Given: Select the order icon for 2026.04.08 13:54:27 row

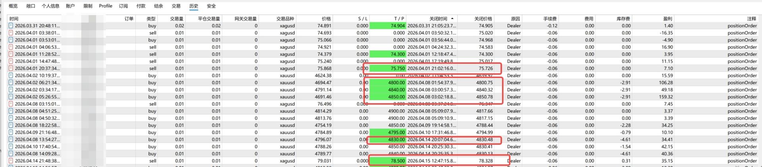Looking at the screenshot, I should pos(11,139).
